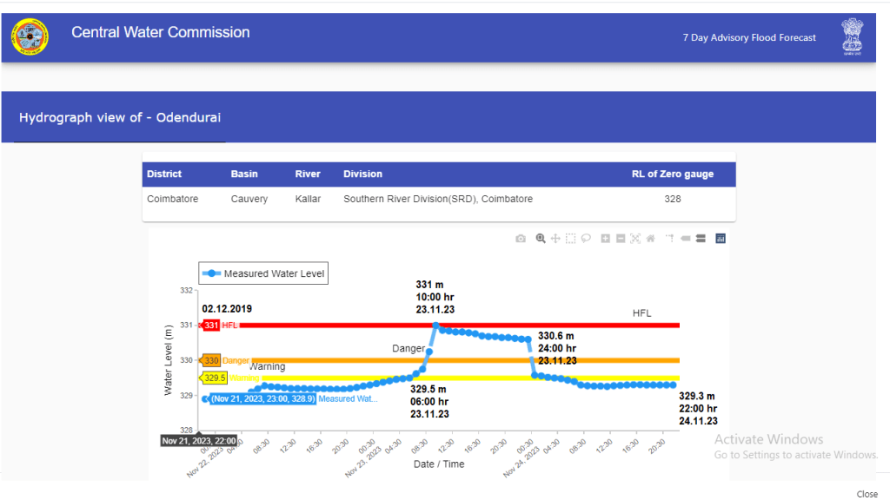This screenshot has width=890, height=500.
Task: Select the Pan tool in chart toolbar
Action: (x=555, y=239)
